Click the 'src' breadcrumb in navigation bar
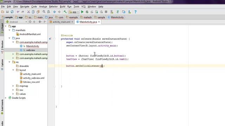 [28, 17]
